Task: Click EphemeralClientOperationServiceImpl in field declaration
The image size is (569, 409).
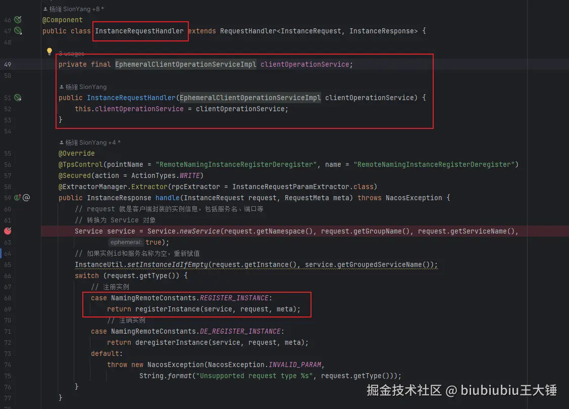Action: (x=186, y=64)
